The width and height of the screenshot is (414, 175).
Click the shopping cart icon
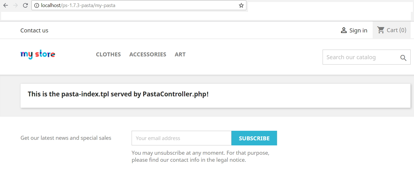tap(381, 30)
